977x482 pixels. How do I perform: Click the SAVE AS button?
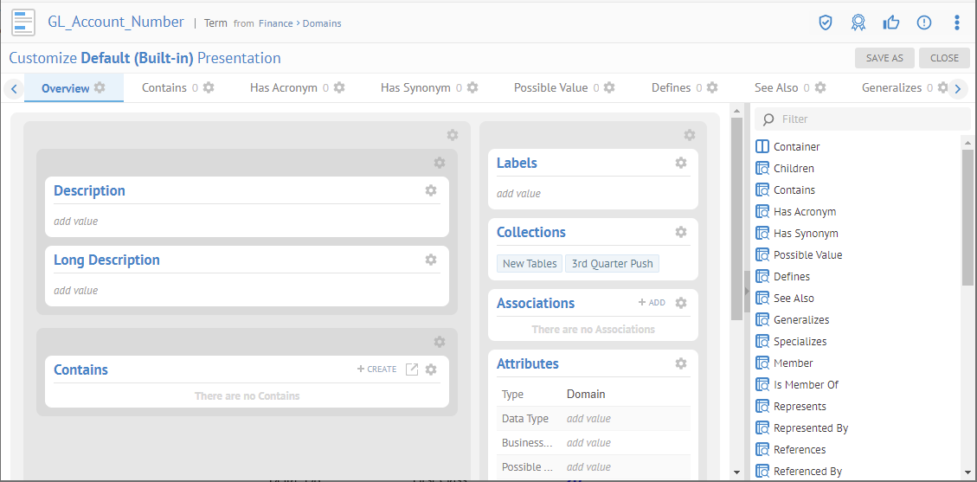[x=884, y=58]
